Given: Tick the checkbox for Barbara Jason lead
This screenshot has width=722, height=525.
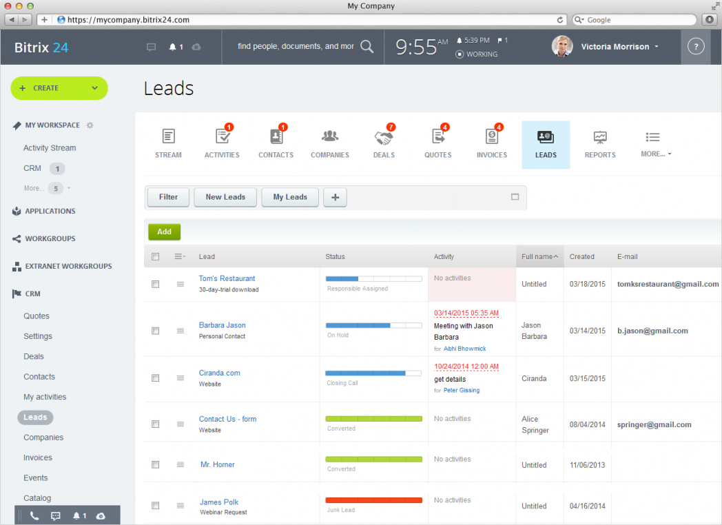Looking at the screenshot, I should click(x=156, y=331).
